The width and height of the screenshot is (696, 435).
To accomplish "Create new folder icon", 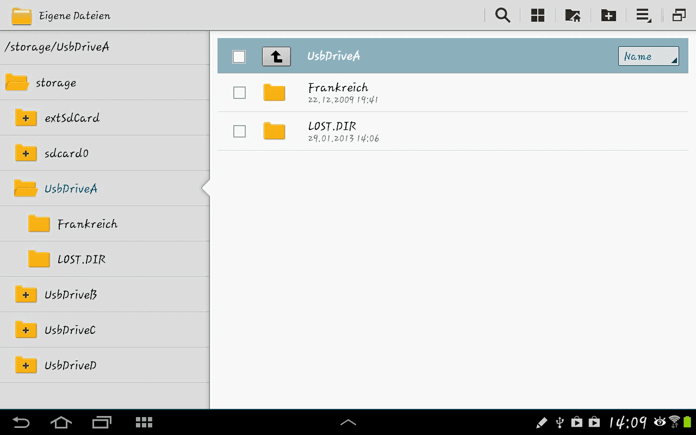I will click(x=608, y=15).
